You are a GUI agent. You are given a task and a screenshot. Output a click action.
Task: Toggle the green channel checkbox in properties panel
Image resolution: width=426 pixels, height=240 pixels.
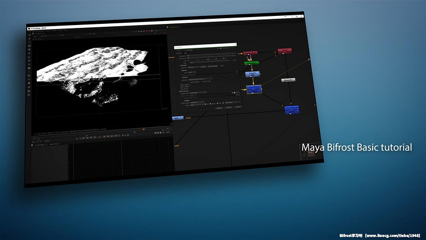(211, 104)
